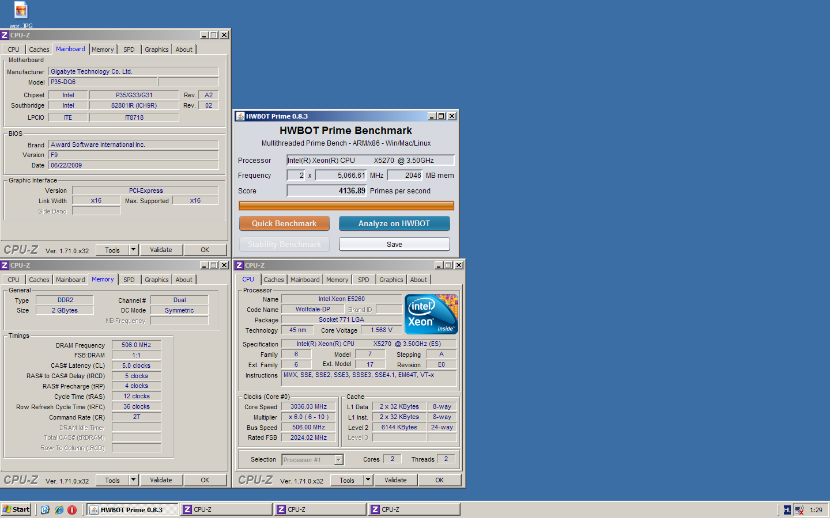This screenshot has width=830, height=518.
Task: Open Mainboard tab in Memory window
Action: pos(70,280)
